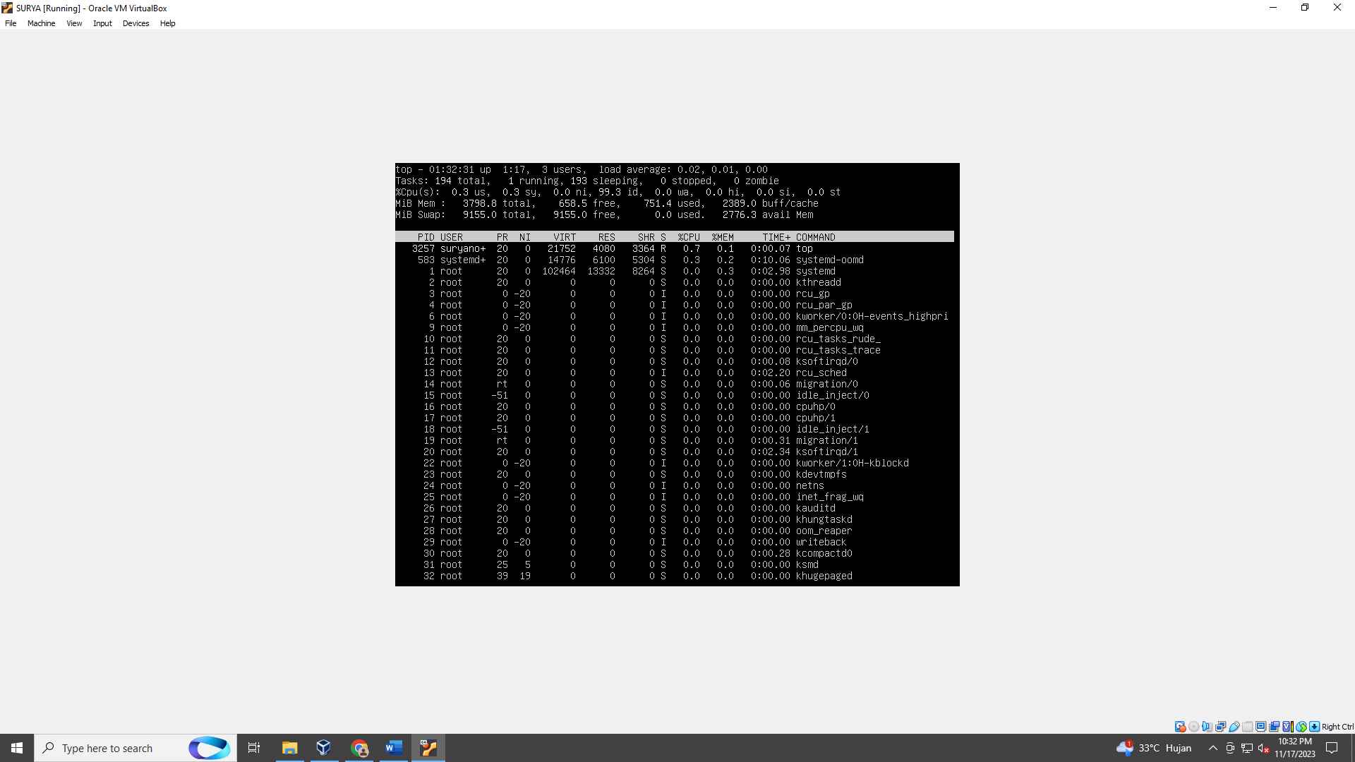Click the systemd-oomd process row

(675, 260)
